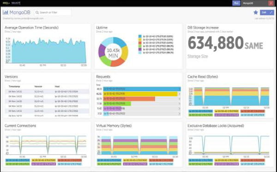Expand the top blue Requests bar chevron
This screenshot has height=172, width=277.
(x=179, y=89)
